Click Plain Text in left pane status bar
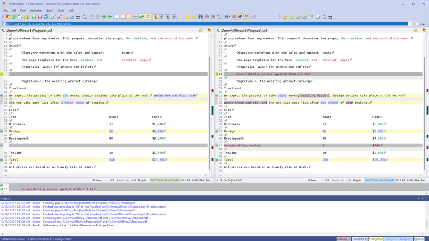The image size is (429, 241). 205,180
